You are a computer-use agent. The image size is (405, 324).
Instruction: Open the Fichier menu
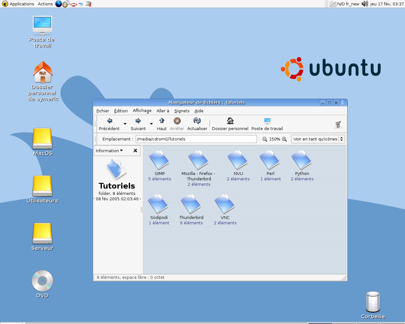(103, 111)
